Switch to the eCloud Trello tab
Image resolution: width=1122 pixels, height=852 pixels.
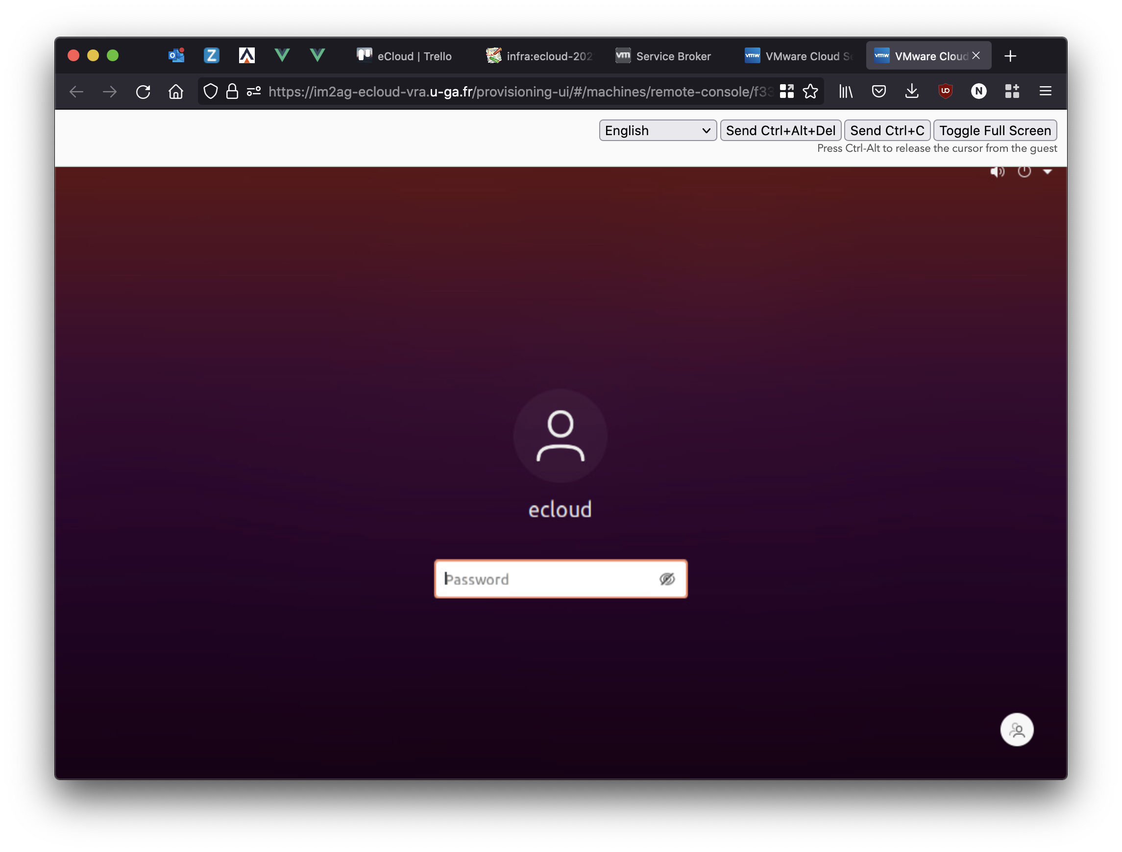[x=404, y=56]
